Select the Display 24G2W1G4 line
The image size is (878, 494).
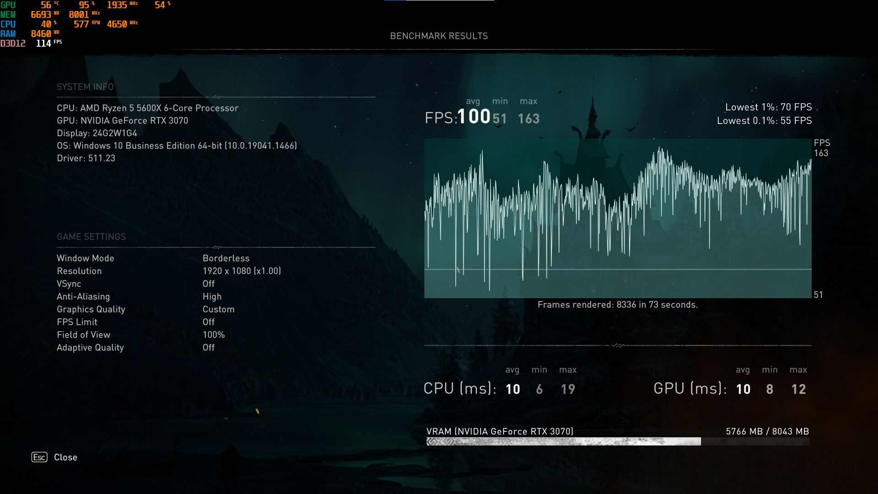coord(97,133)
